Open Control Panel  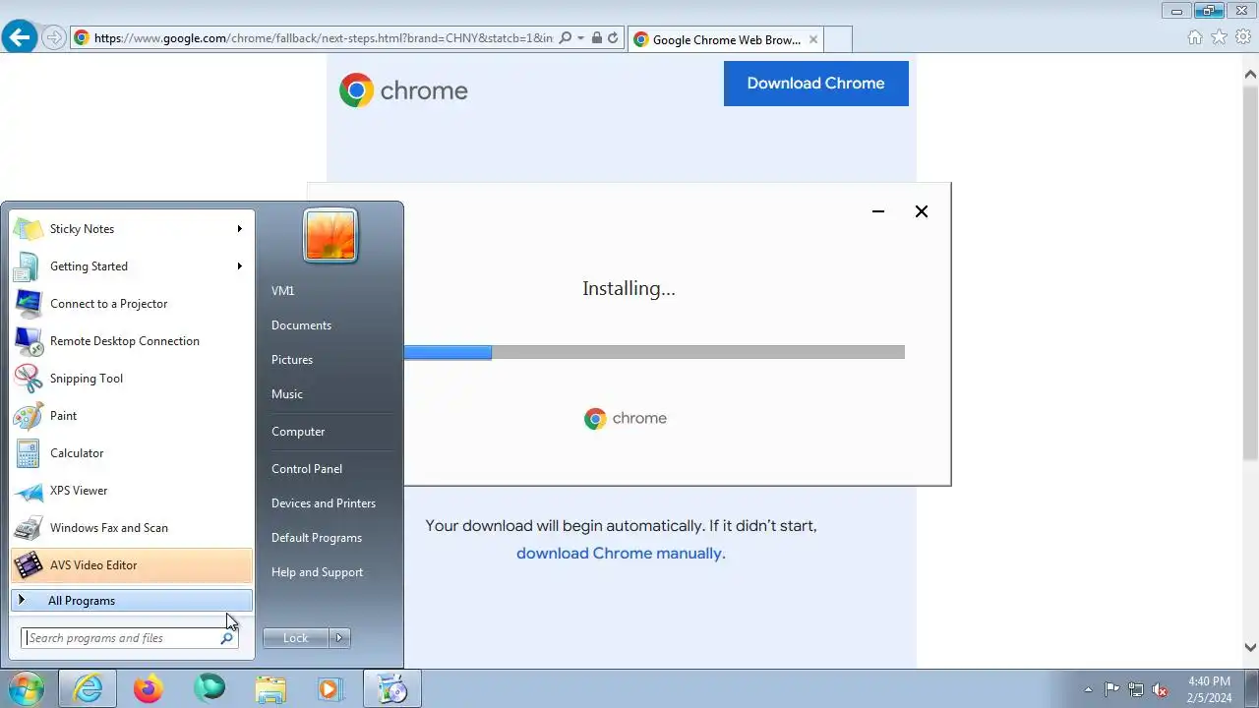pyautogui.click(x=307, y=469)
